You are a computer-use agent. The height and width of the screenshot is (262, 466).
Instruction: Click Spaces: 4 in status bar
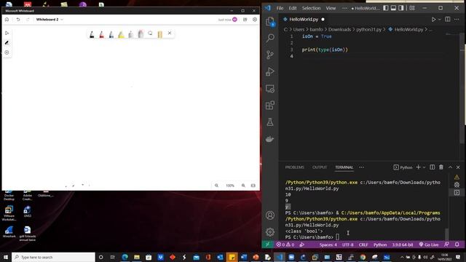coord(328,245)
